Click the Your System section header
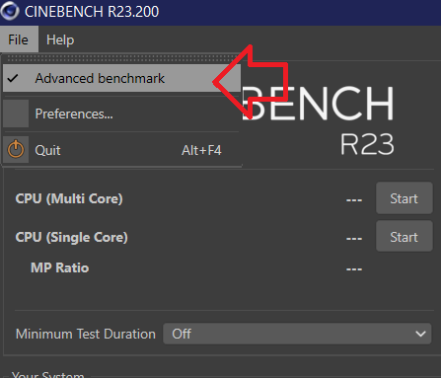This screenshot has width=441, height=378. click(48, 374)
